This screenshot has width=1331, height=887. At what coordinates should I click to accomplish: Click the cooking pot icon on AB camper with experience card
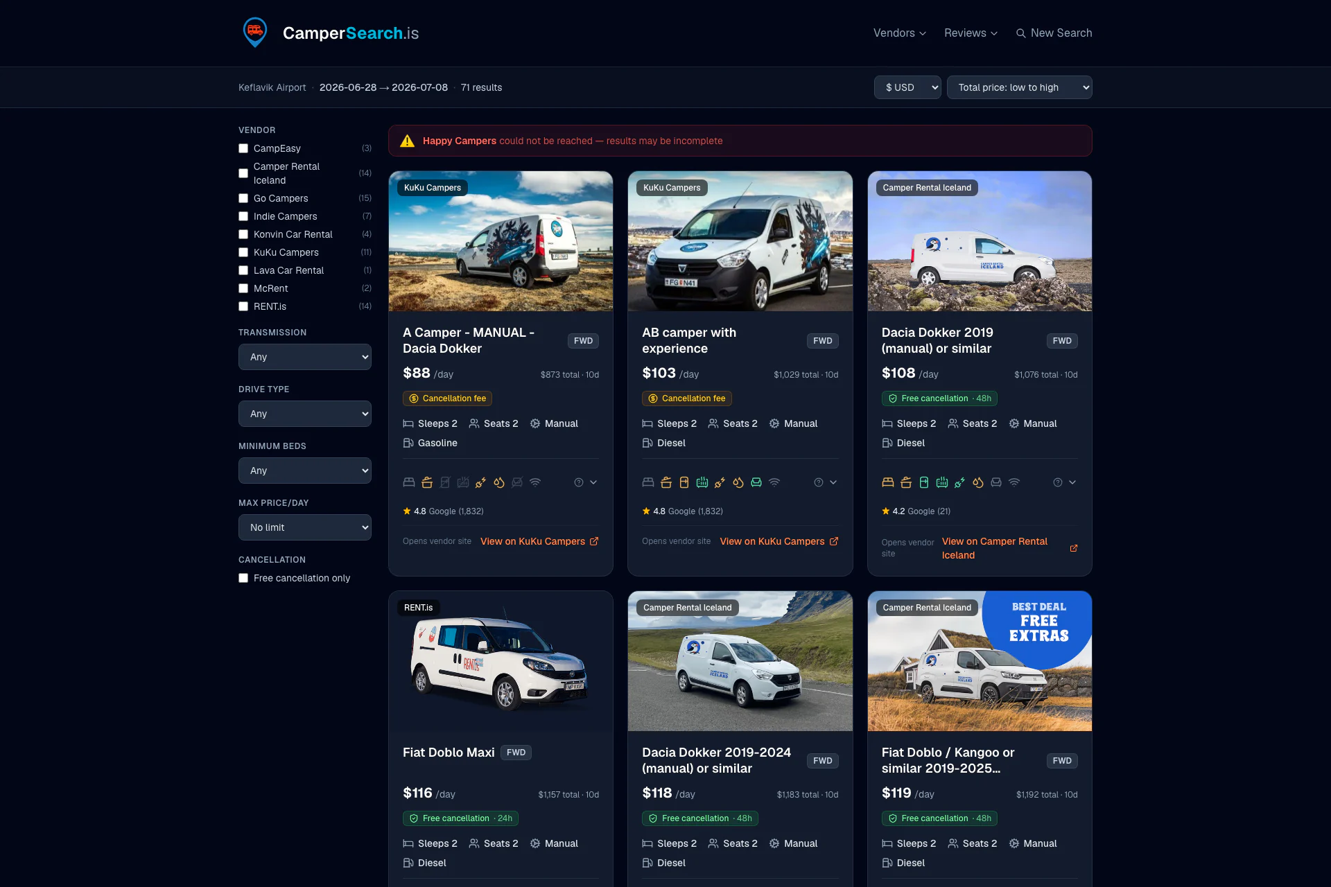click(x=666, y=482)
